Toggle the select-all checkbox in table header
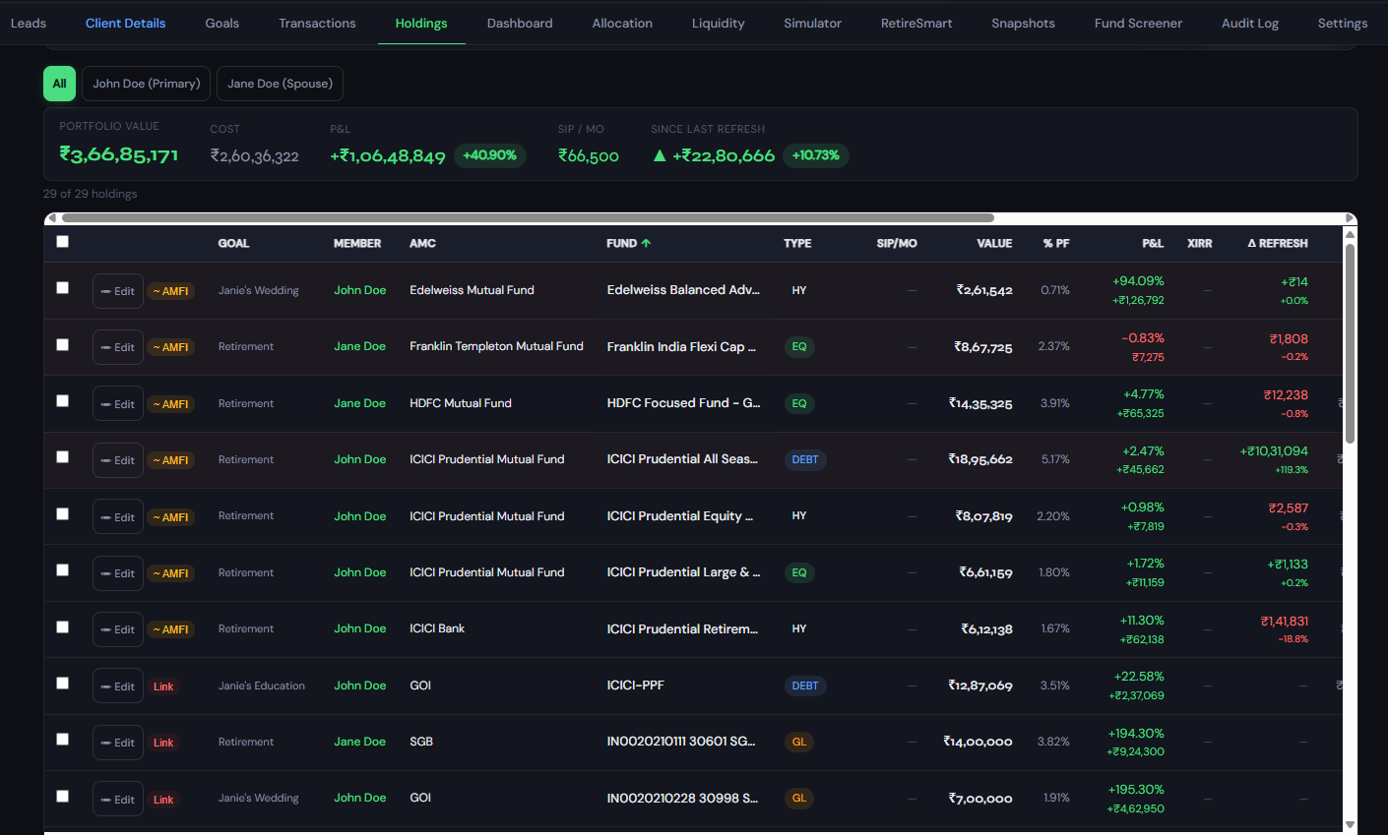Viewport: 1388px width, 835px height. (63, 242)
